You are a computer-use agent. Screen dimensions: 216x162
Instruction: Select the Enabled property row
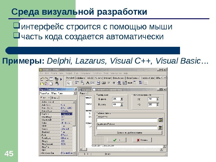click(56, 132)
